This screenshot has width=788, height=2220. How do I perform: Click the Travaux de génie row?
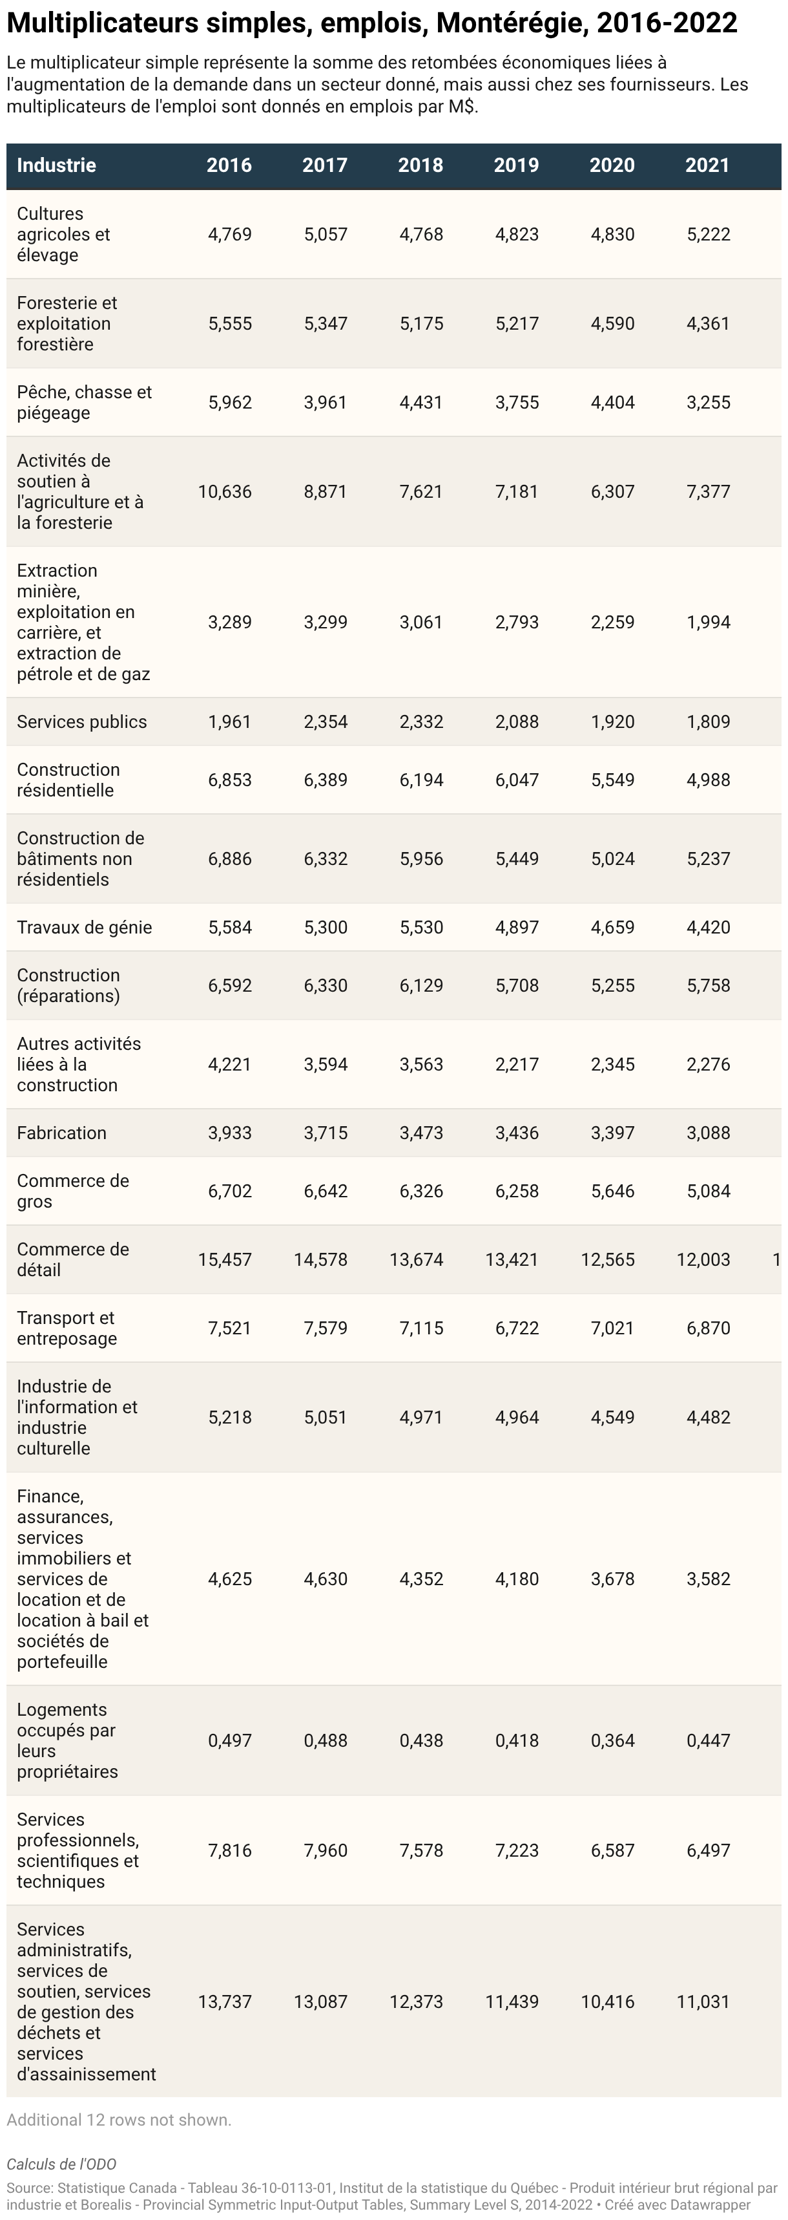pos(393,927)
